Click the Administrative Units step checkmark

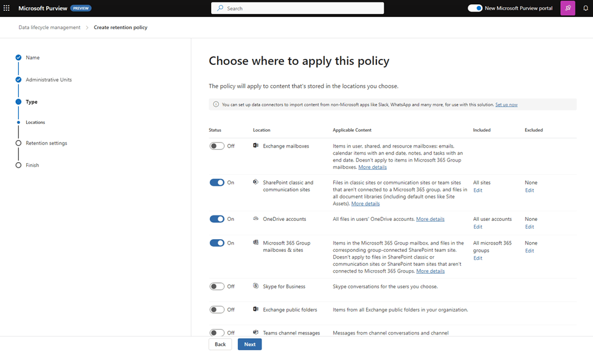pos(18,80)
